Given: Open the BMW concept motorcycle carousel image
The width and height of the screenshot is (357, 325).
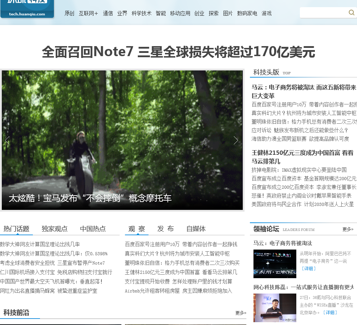Looking at the screenshot, I should pos(122,140).
